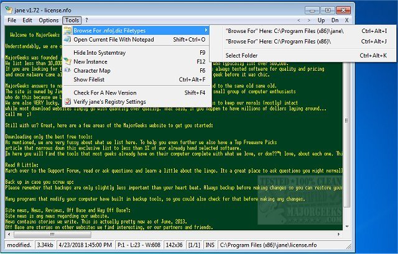398x254 pixels.
Task: Minimize the jane window
Action: click(x=312, y=11)
